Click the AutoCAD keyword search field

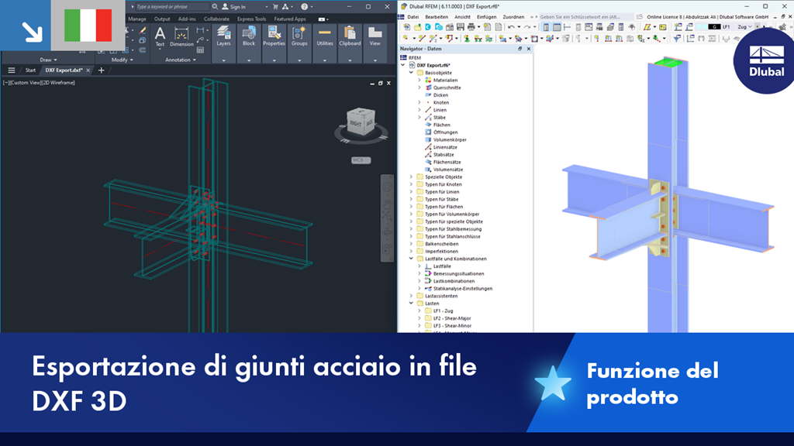[171, 6]
